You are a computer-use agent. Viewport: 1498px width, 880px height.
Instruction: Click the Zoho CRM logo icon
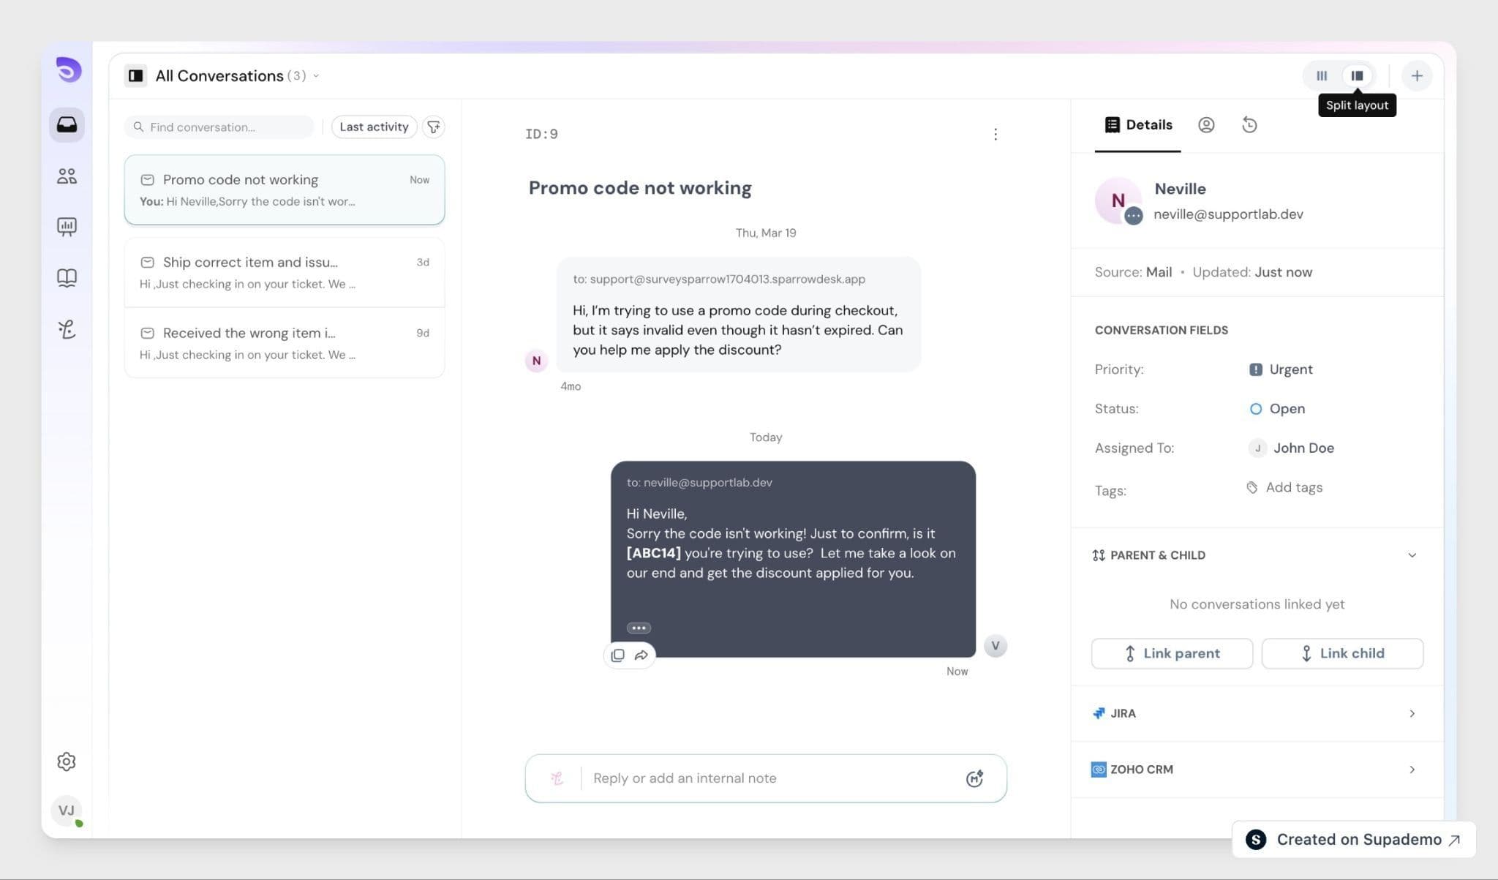pyautogui.click(x=1099, y=770)
